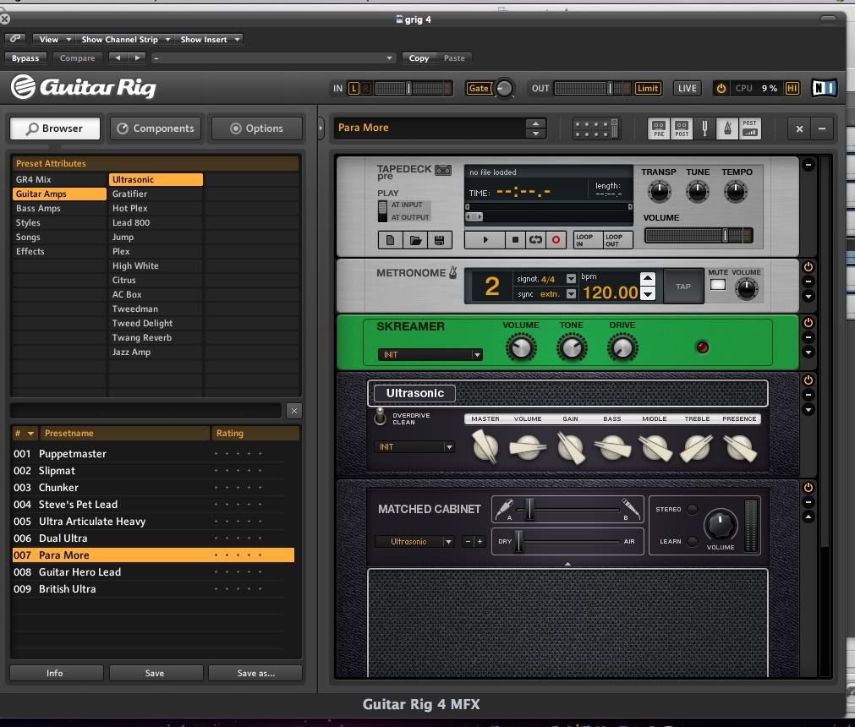Screen dimensions: 855x727
Task: Click the tapedeck New file icon
Action: pyautogui.click(x=391, y=240)
